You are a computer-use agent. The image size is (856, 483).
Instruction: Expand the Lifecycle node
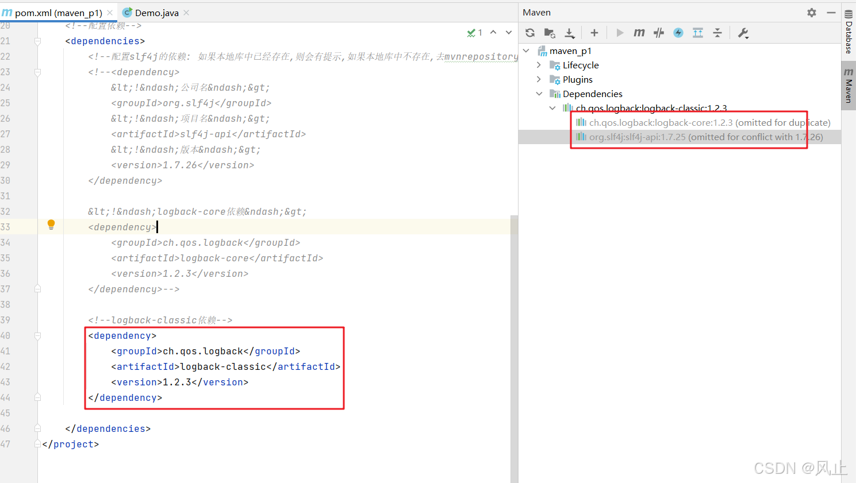pyautogui.click(x=539, y=65)
